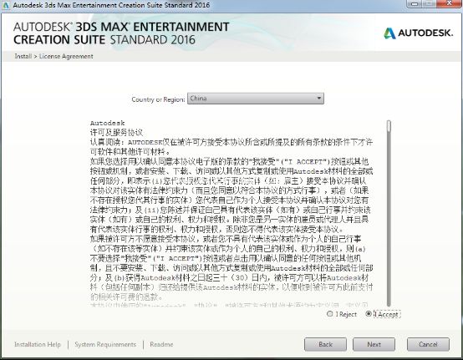Click the license agreement scrollbar thumb
This screenshot has width=463, height=360.
(389, 126)
